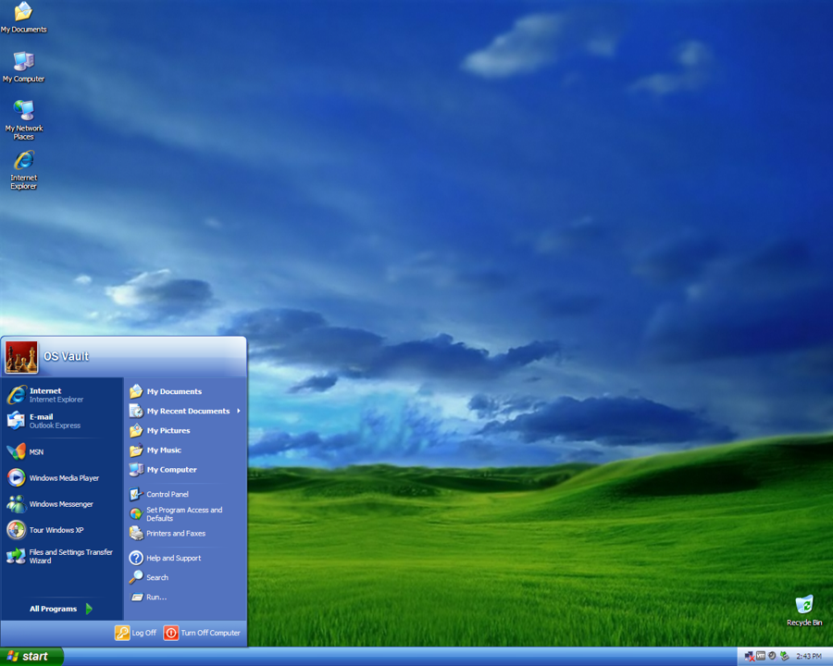The height and width of the screenshot is (666, 833).
Task: Click the Safely Remove Hardware tray icon
Action: pos(784,656)
